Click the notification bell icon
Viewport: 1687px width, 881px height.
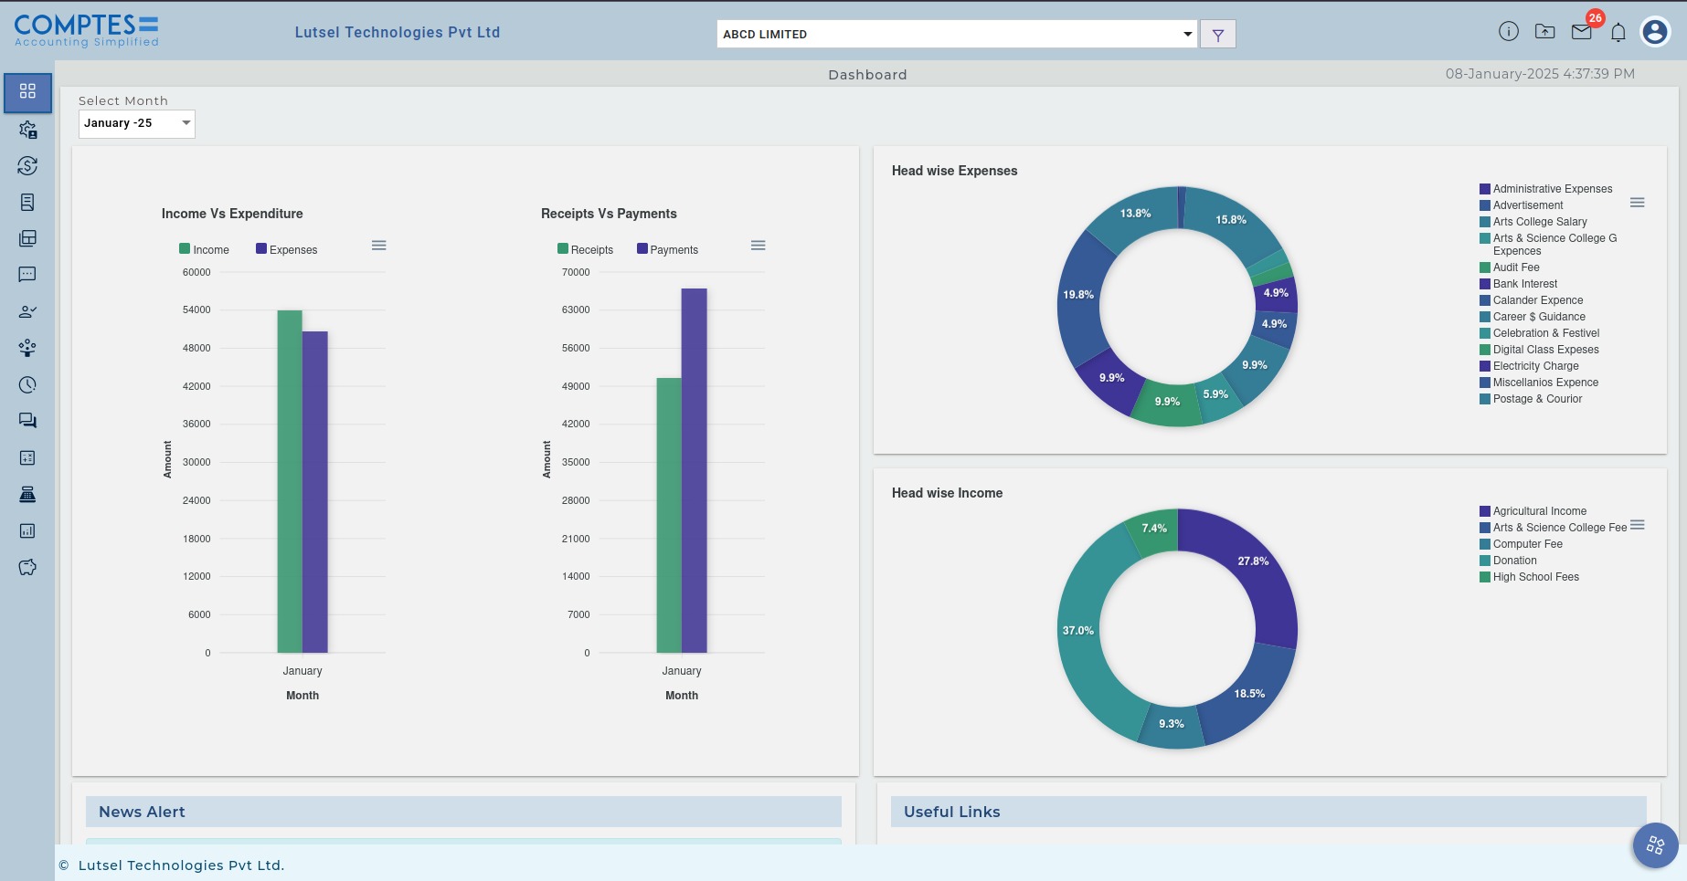(1618, 33)
